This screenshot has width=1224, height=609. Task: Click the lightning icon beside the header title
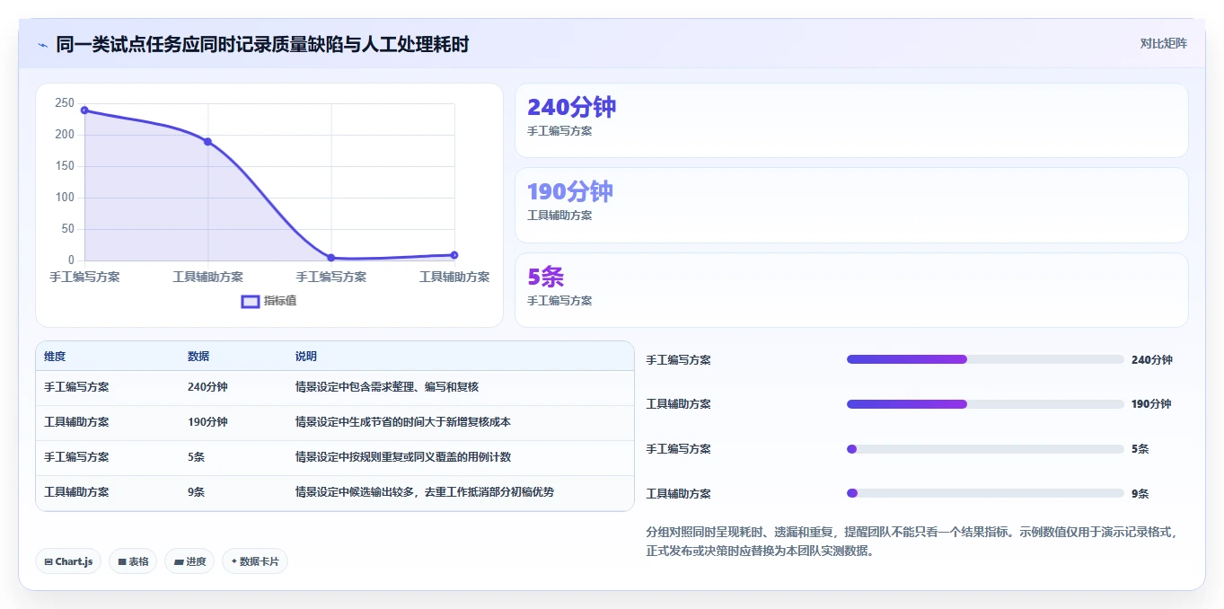42,44
